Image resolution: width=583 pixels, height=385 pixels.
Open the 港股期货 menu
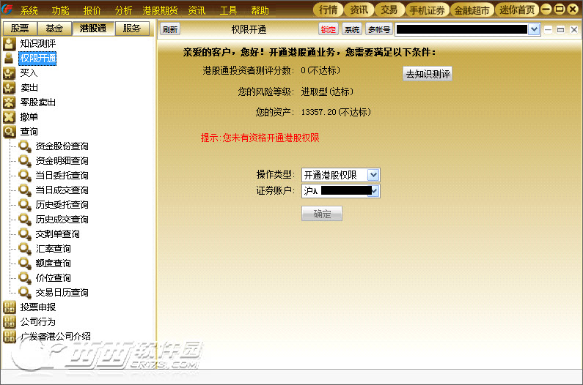[161, 10]
